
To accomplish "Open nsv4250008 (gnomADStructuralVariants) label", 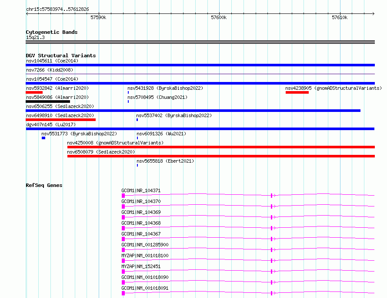I will click(115, 143).
